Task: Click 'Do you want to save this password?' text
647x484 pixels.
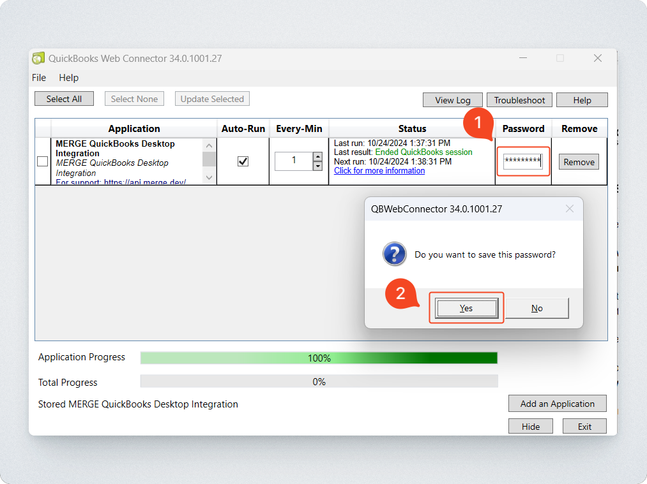Action: tap(485, 254)
